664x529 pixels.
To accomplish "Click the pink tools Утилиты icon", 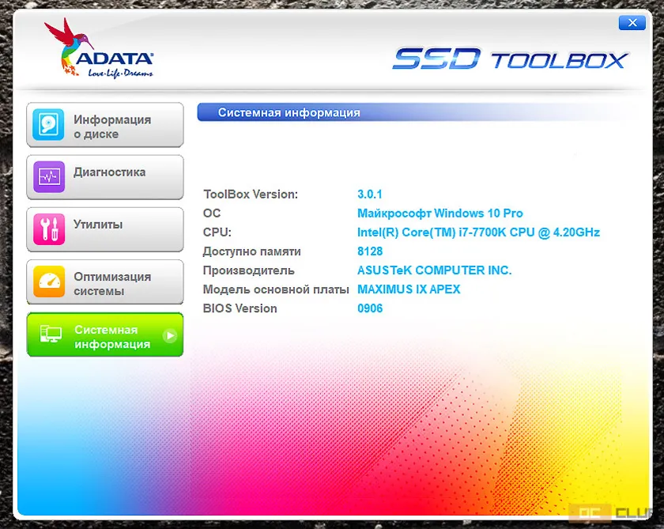I will (49, 229).
